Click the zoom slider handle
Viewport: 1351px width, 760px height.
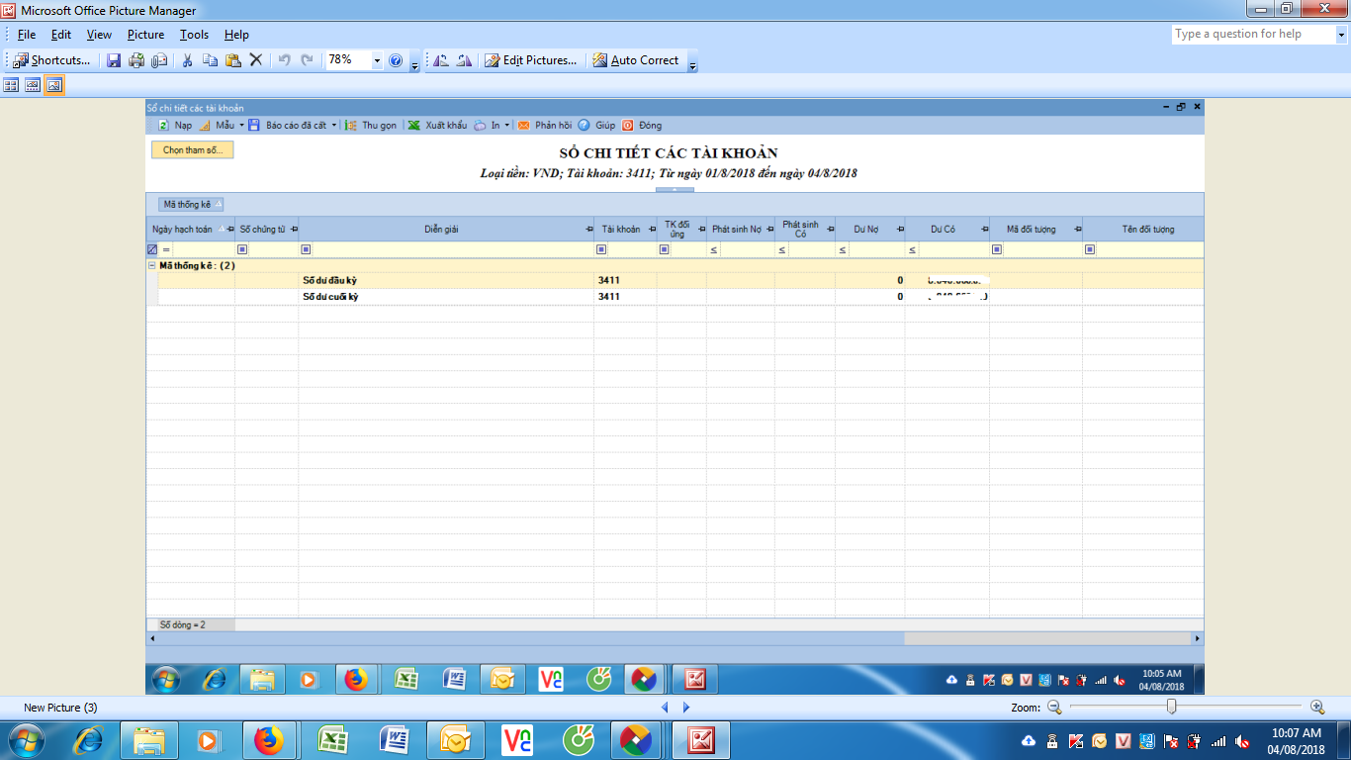point(1171,707)
